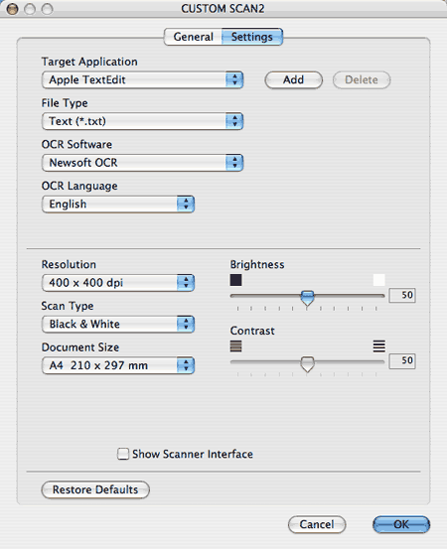Click the dark brightness square icon
Screen dimensions: 447x549
click(x=235, y=280)
